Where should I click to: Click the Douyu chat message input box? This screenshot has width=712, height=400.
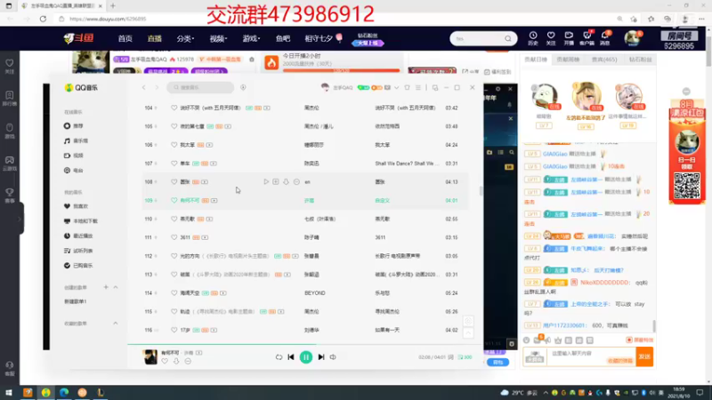coord(591,357)
